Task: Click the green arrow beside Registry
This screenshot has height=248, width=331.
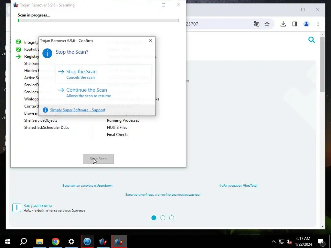Action: point(18,57)
